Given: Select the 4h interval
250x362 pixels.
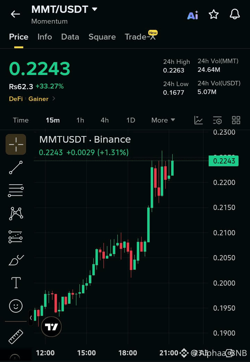Looking at the screenshot, I should point(105,120).
